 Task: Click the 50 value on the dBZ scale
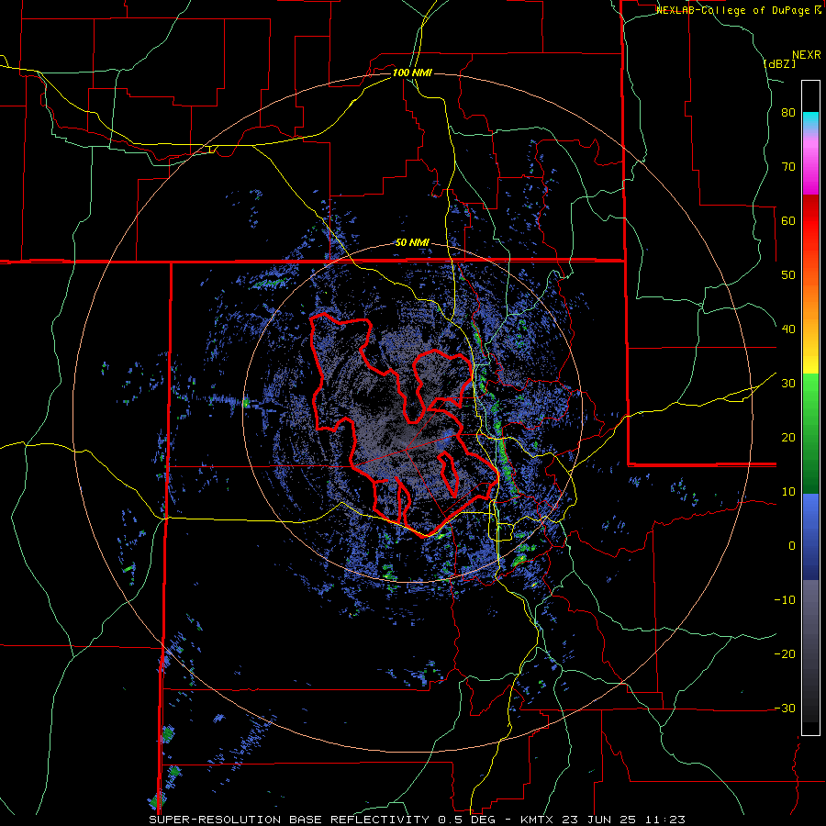788,275
